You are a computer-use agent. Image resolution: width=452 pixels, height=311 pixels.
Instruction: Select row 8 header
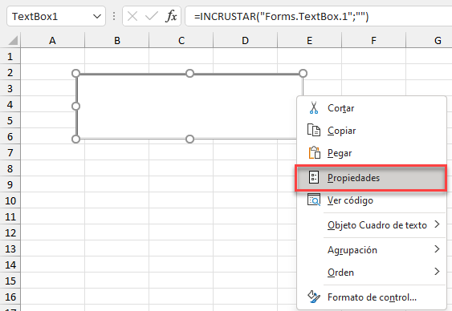click(10, 168)
